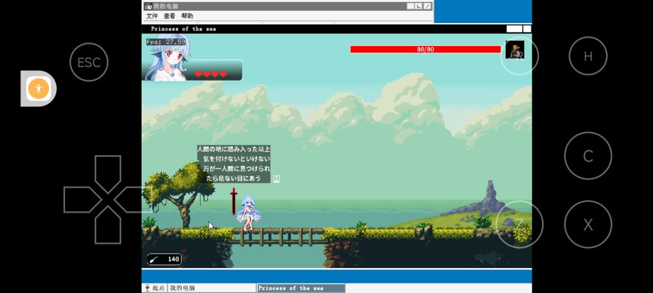653x293 pixels.
Task: Click the wine glass icon in taskbar
Action: point(147,288)
